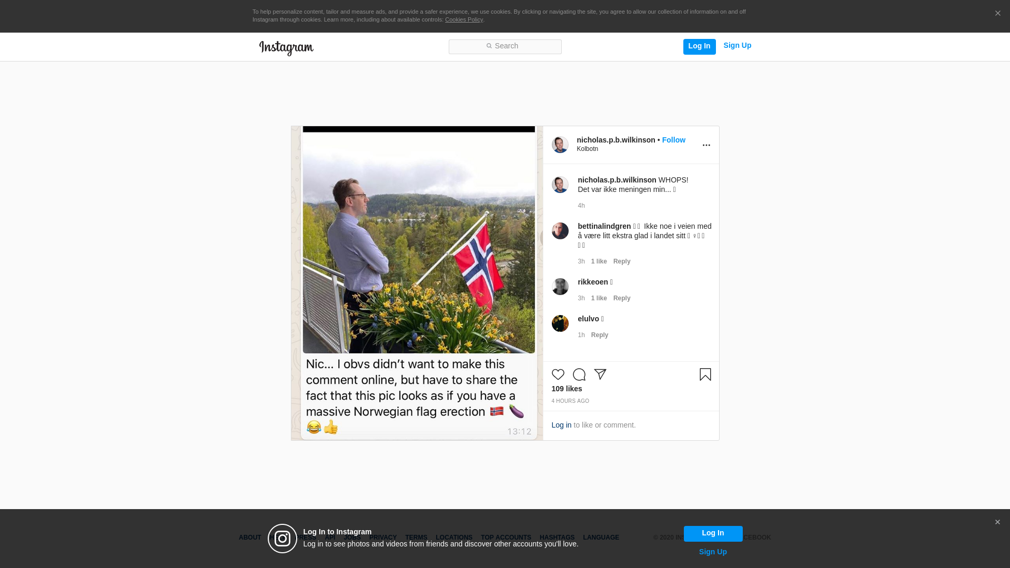Close the bottom login prompt banner

click(x=997, y=522)
